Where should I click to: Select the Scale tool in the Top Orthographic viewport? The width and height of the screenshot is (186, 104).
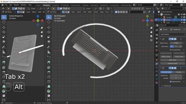tap(49, 37)
